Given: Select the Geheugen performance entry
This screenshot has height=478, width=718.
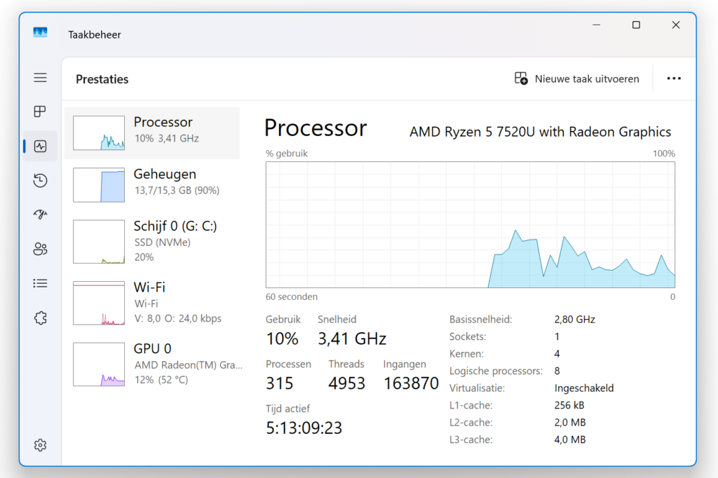Looking at the screenshot, I should [x=152, y=184].
